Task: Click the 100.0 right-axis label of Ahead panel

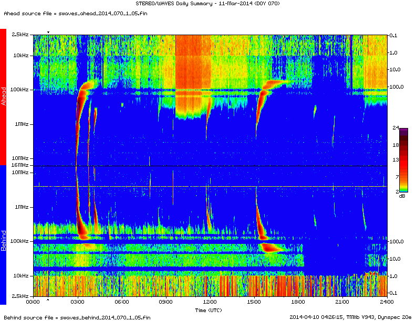Action: 397,87
